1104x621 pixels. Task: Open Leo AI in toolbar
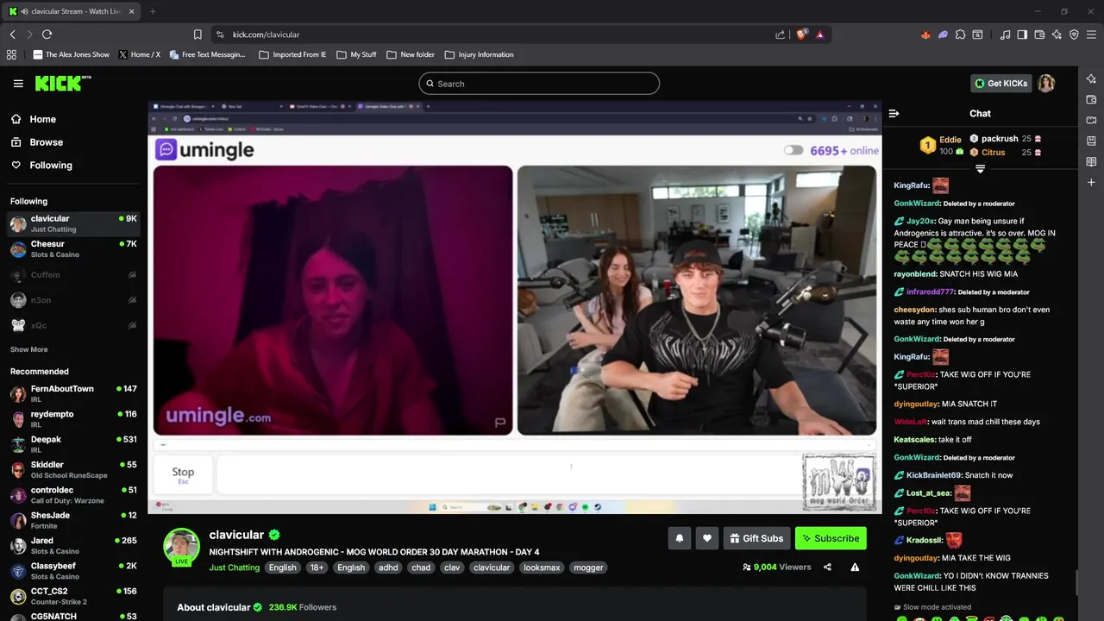click(1057, 34)
